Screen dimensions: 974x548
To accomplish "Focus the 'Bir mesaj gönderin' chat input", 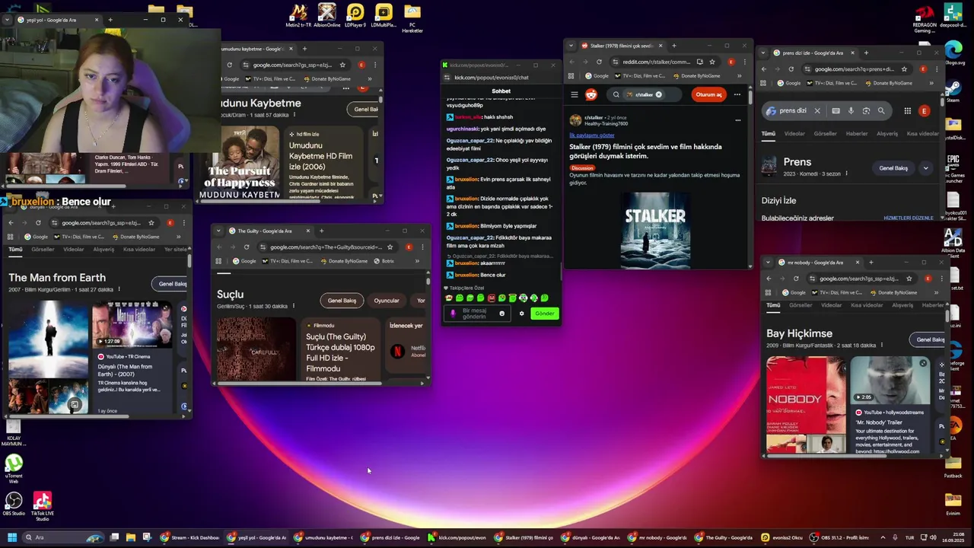I will tap(476, 314).
